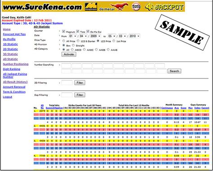The image size is (213, 171).
Task: Open the From month dropdown showing 04
Action: (83, 36)
